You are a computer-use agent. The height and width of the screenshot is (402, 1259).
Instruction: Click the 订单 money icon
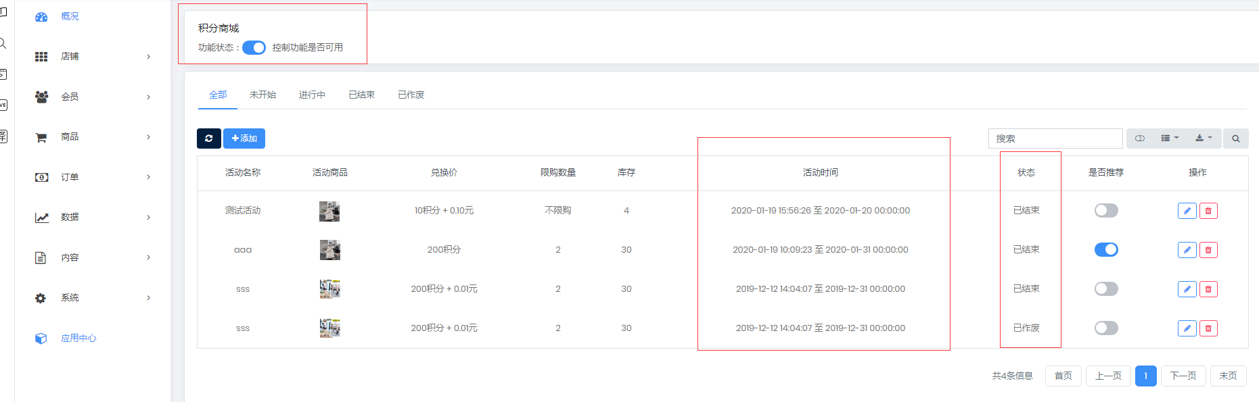click(x=41, y=177)
